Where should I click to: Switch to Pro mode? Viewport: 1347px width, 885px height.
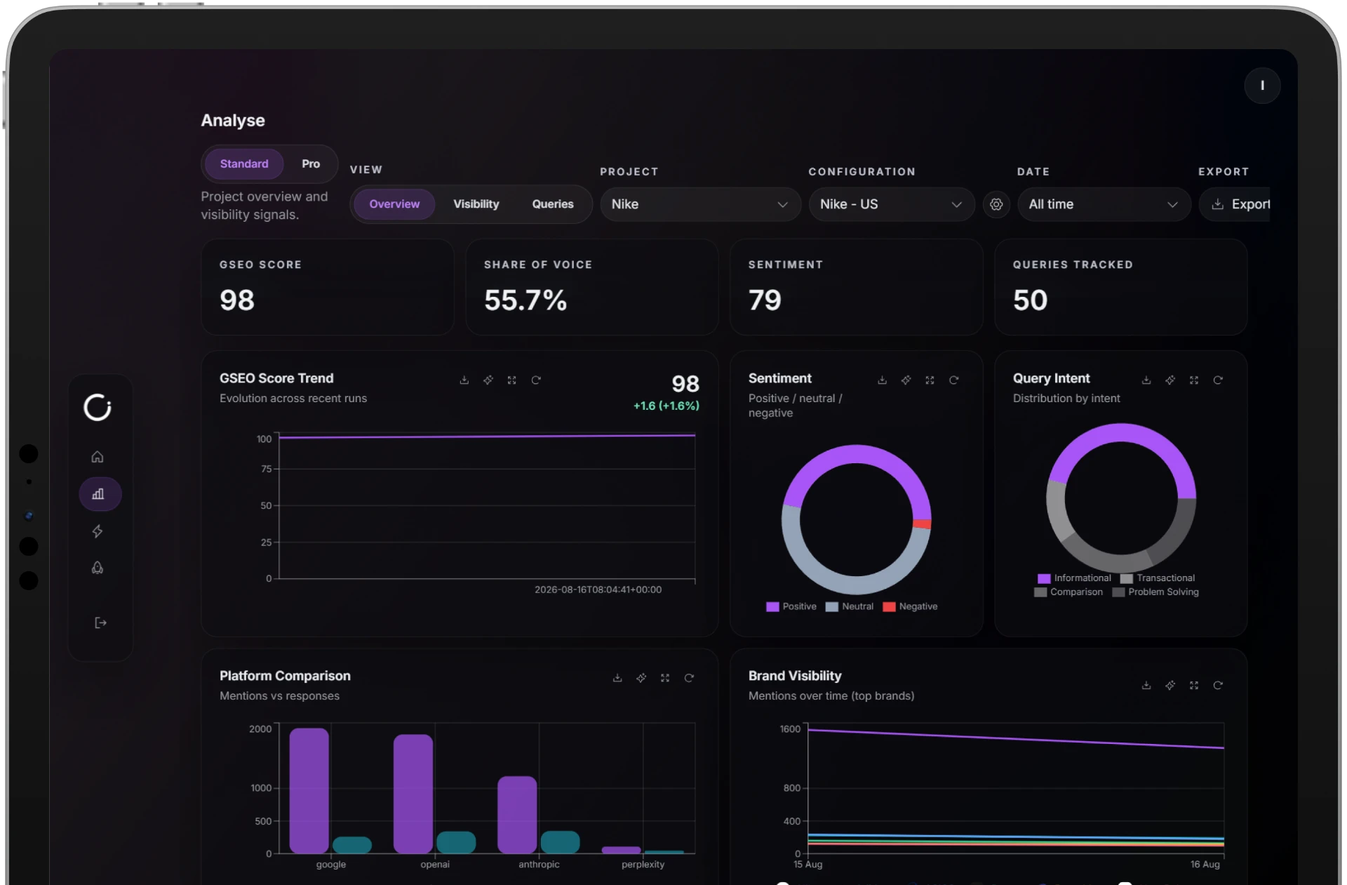point(311,164)
